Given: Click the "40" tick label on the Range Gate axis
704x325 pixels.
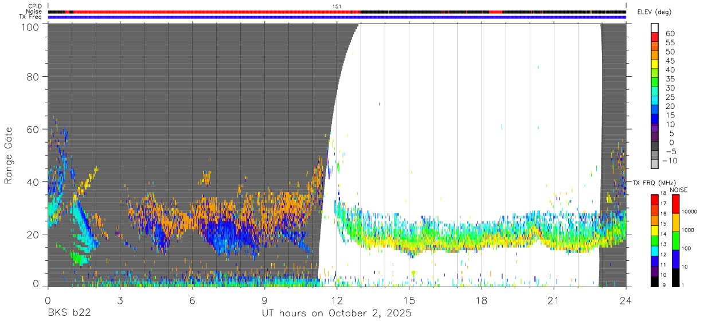Looking at the screenshot, I should pyautogui.click(x=33, y=182).
